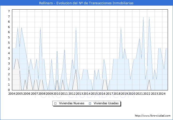Open the foro-ciudad.com URL link
This screenshot has width=173, height=120.
click(153, 116)
